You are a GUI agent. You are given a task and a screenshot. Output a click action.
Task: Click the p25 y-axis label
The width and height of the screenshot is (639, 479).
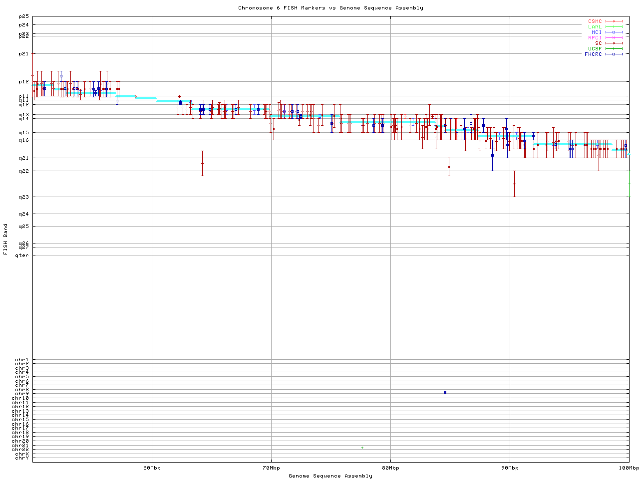tap(23, 16)
